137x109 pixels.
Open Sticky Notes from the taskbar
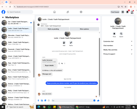click(x=55, y=107)
